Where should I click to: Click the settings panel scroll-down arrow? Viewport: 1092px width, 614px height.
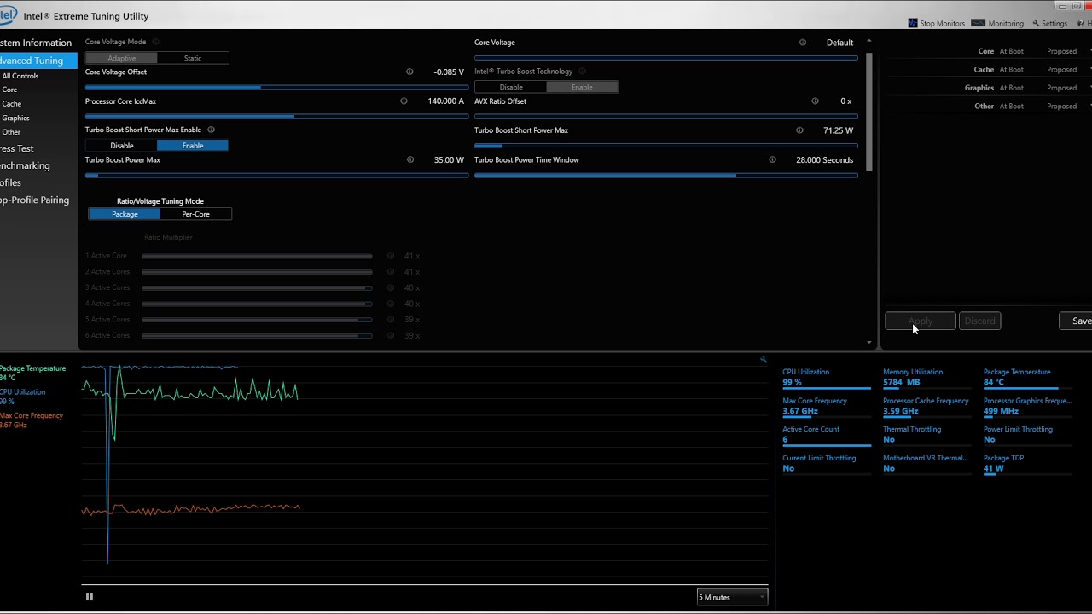[869, 343]
